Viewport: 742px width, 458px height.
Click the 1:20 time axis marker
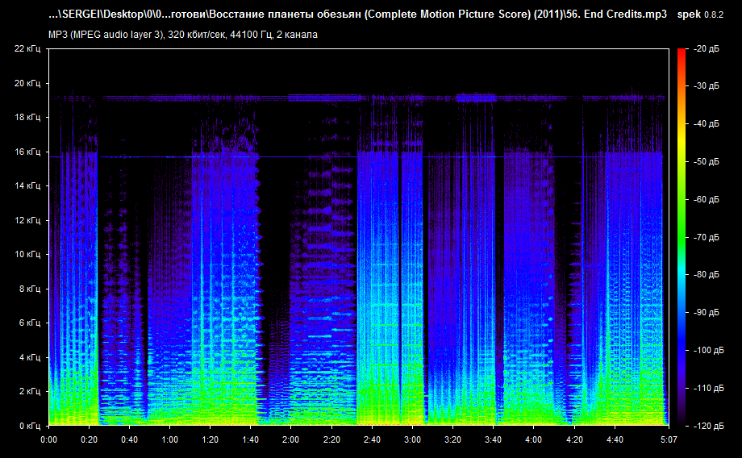[x=211, y=439]
